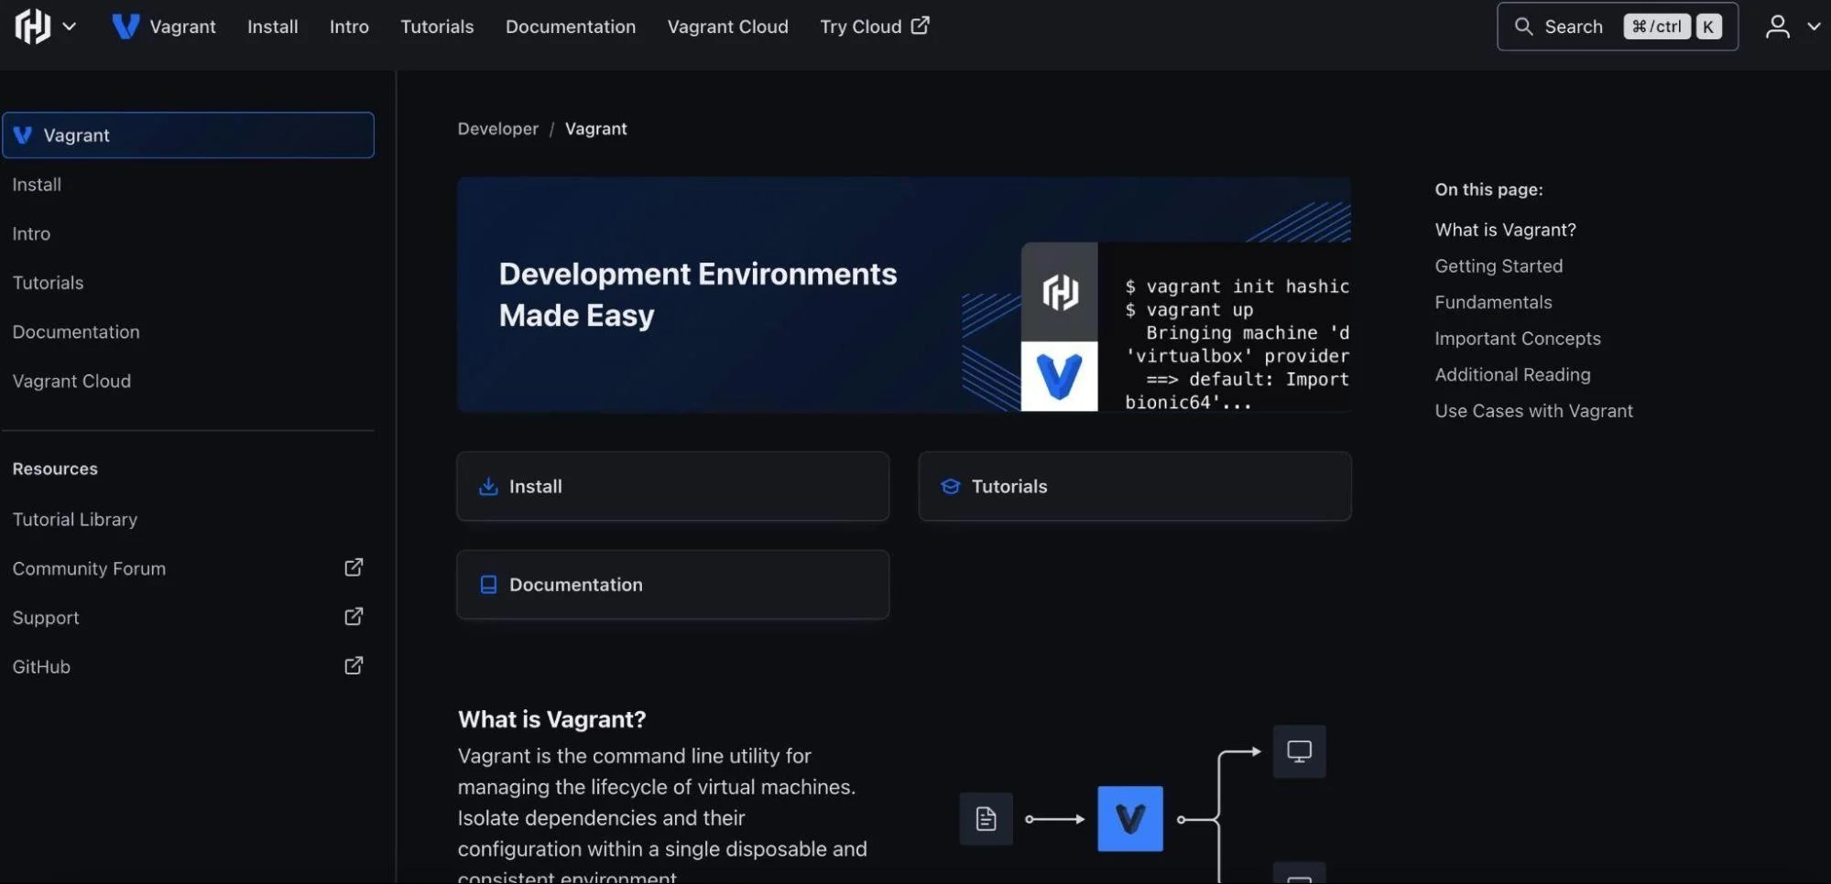Click the terminal code snippet in banner
1831x884 pixels.
click(x=1237, y=344)
